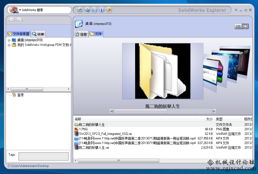258x174 pixels.
Task: Select the 陈二狗的妖孽人生 folder row
Action: point(163,125)
